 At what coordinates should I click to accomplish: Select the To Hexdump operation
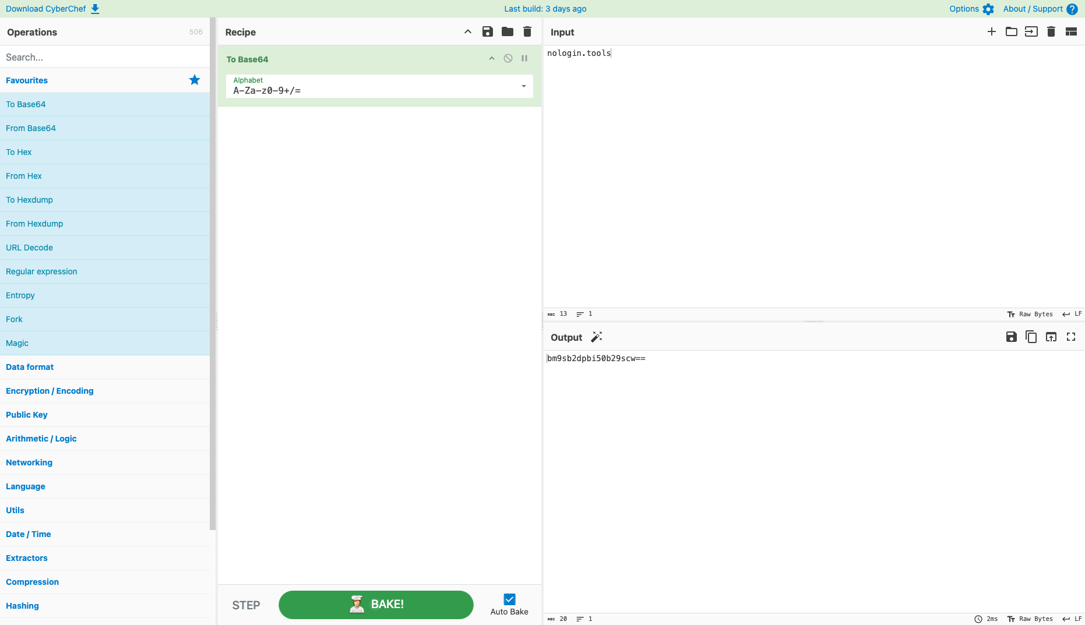click(x=105, y=200)
